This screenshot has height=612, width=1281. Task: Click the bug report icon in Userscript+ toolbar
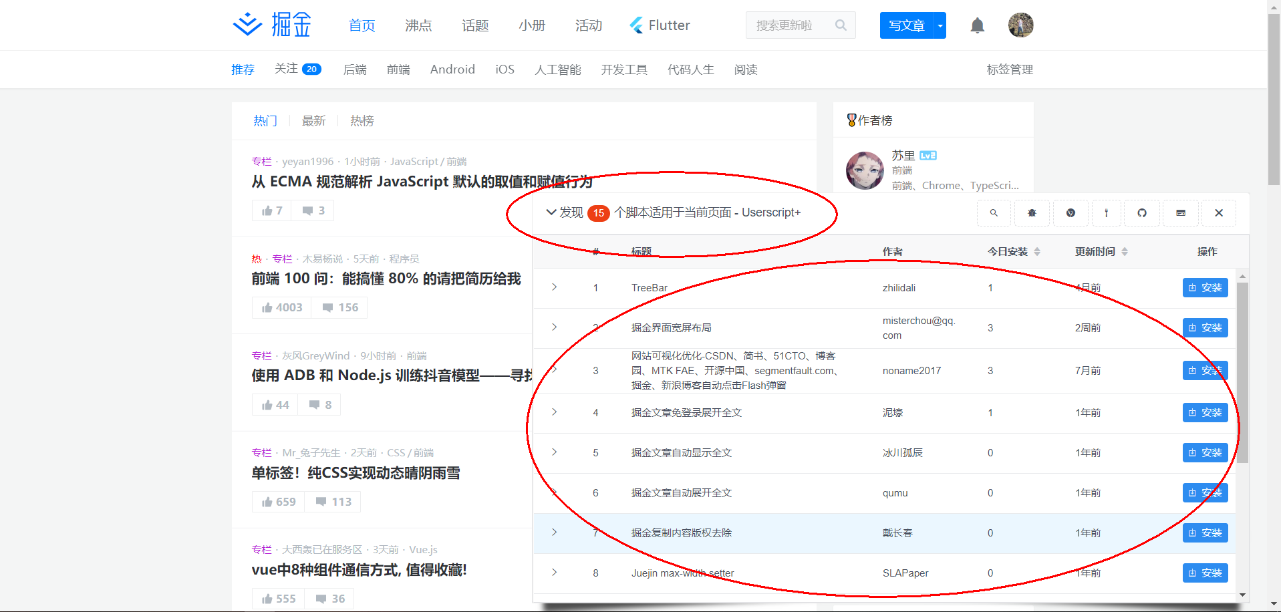tap(1032, 213)
